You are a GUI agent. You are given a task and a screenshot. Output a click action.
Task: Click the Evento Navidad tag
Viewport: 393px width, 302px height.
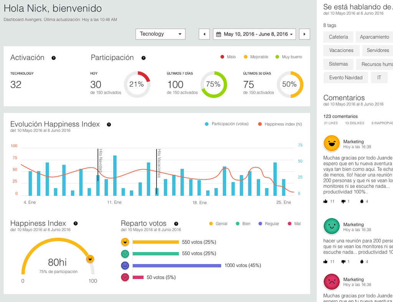coord(346,78)
